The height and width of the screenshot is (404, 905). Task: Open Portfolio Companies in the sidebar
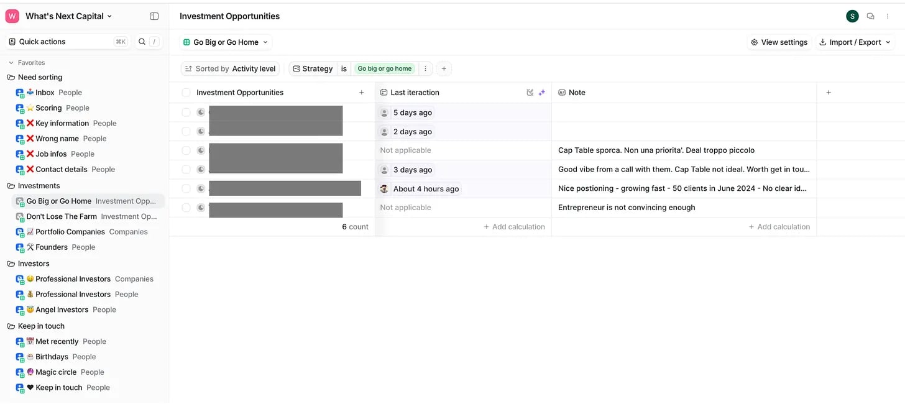[70, 232]
